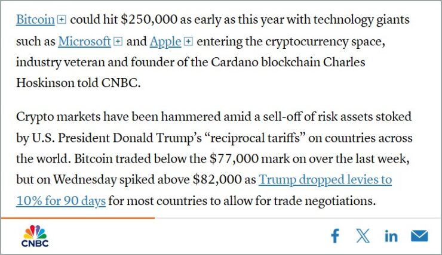The image size is (442, 255).
Task: Click the gray unfilled portion of progress bar
Action: coord(298,218)
